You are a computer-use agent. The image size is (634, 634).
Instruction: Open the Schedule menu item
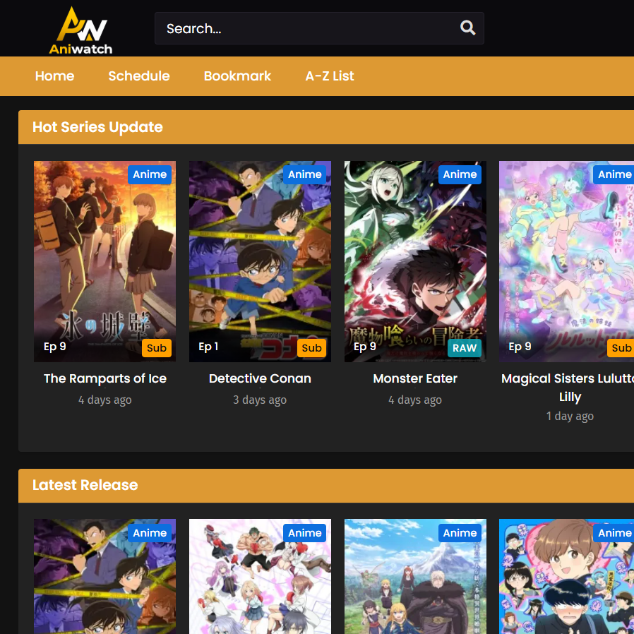click(139, 76)
